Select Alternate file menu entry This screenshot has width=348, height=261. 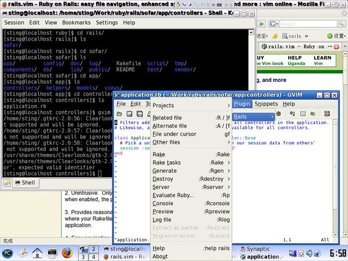[x=191, y=126]
